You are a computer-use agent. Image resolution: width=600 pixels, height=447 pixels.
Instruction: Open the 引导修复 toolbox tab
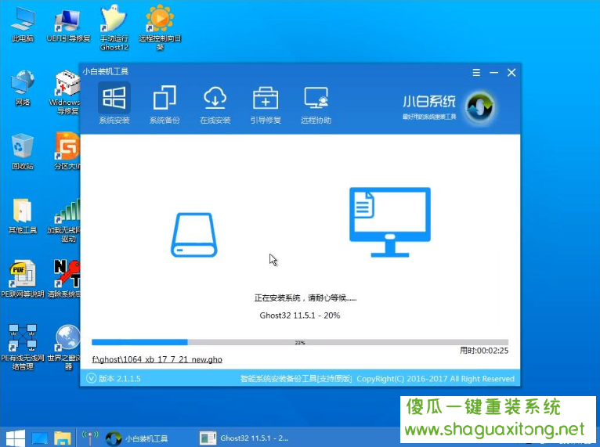tap(266, 104)
